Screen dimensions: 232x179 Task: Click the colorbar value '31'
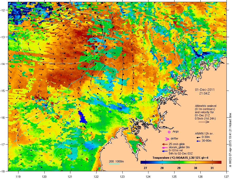(212, 168)
